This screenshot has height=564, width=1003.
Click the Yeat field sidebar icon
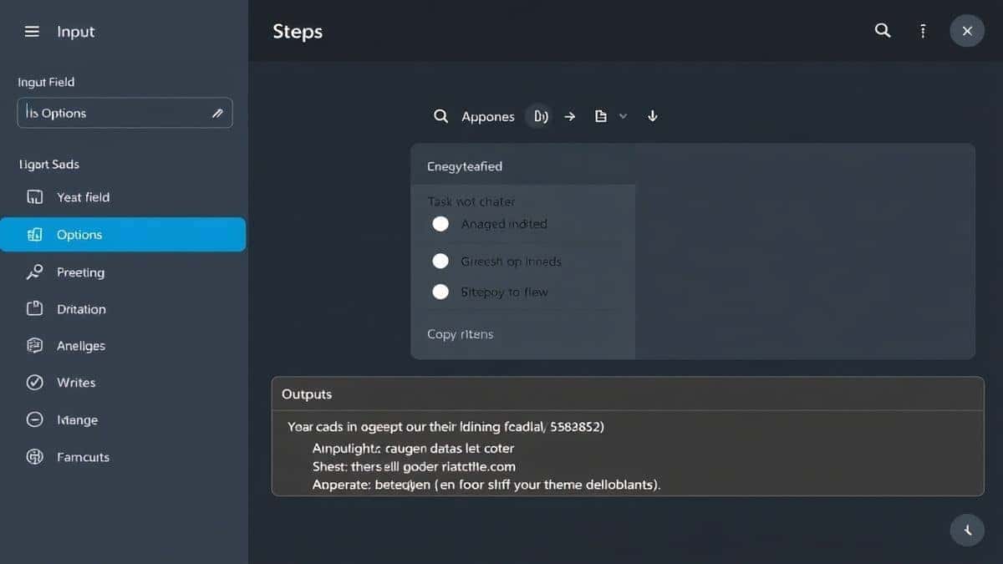35,197
